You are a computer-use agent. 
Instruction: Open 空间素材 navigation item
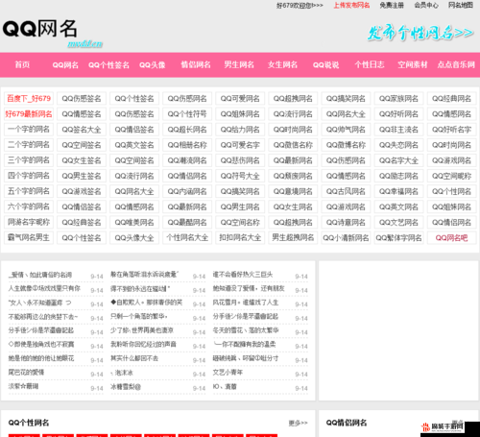point(413,65)
